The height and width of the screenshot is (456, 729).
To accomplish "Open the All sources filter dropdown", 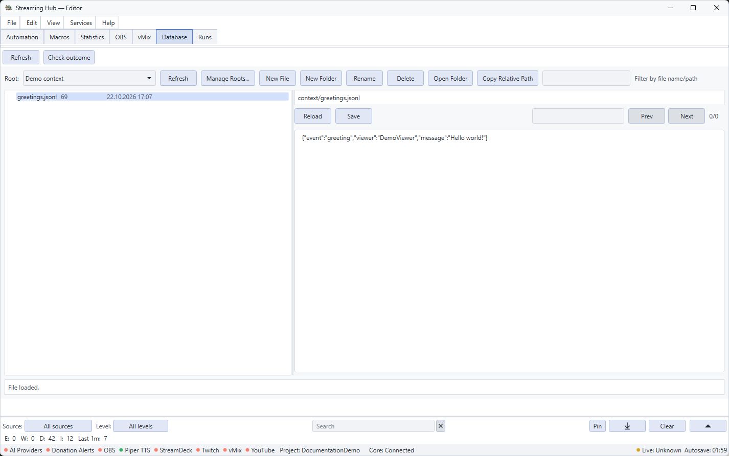I will (x=58, y=426).
